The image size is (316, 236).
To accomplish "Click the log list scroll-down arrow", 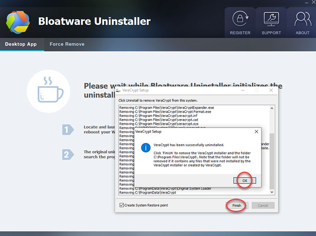I will coord(272,192).
